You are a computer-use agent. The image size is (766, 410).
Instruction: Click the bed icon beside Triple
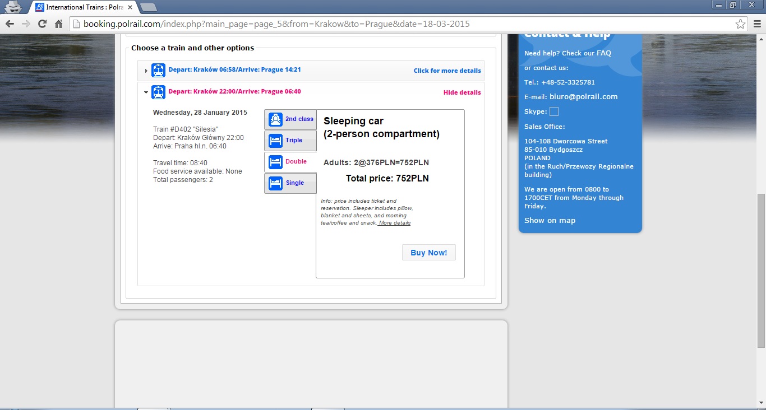point(275,141)
